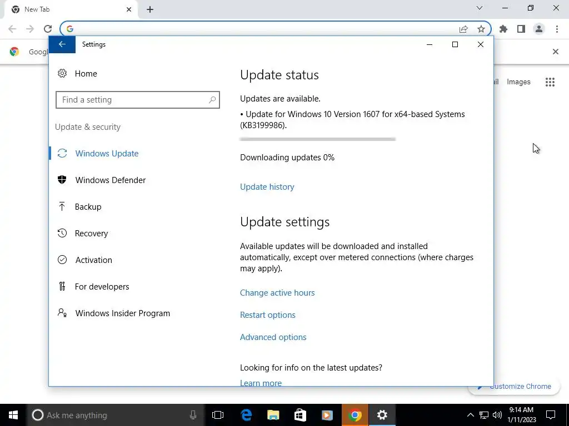Open the Windows Start menu
569x426 pixels.
(x=13, y=415)
